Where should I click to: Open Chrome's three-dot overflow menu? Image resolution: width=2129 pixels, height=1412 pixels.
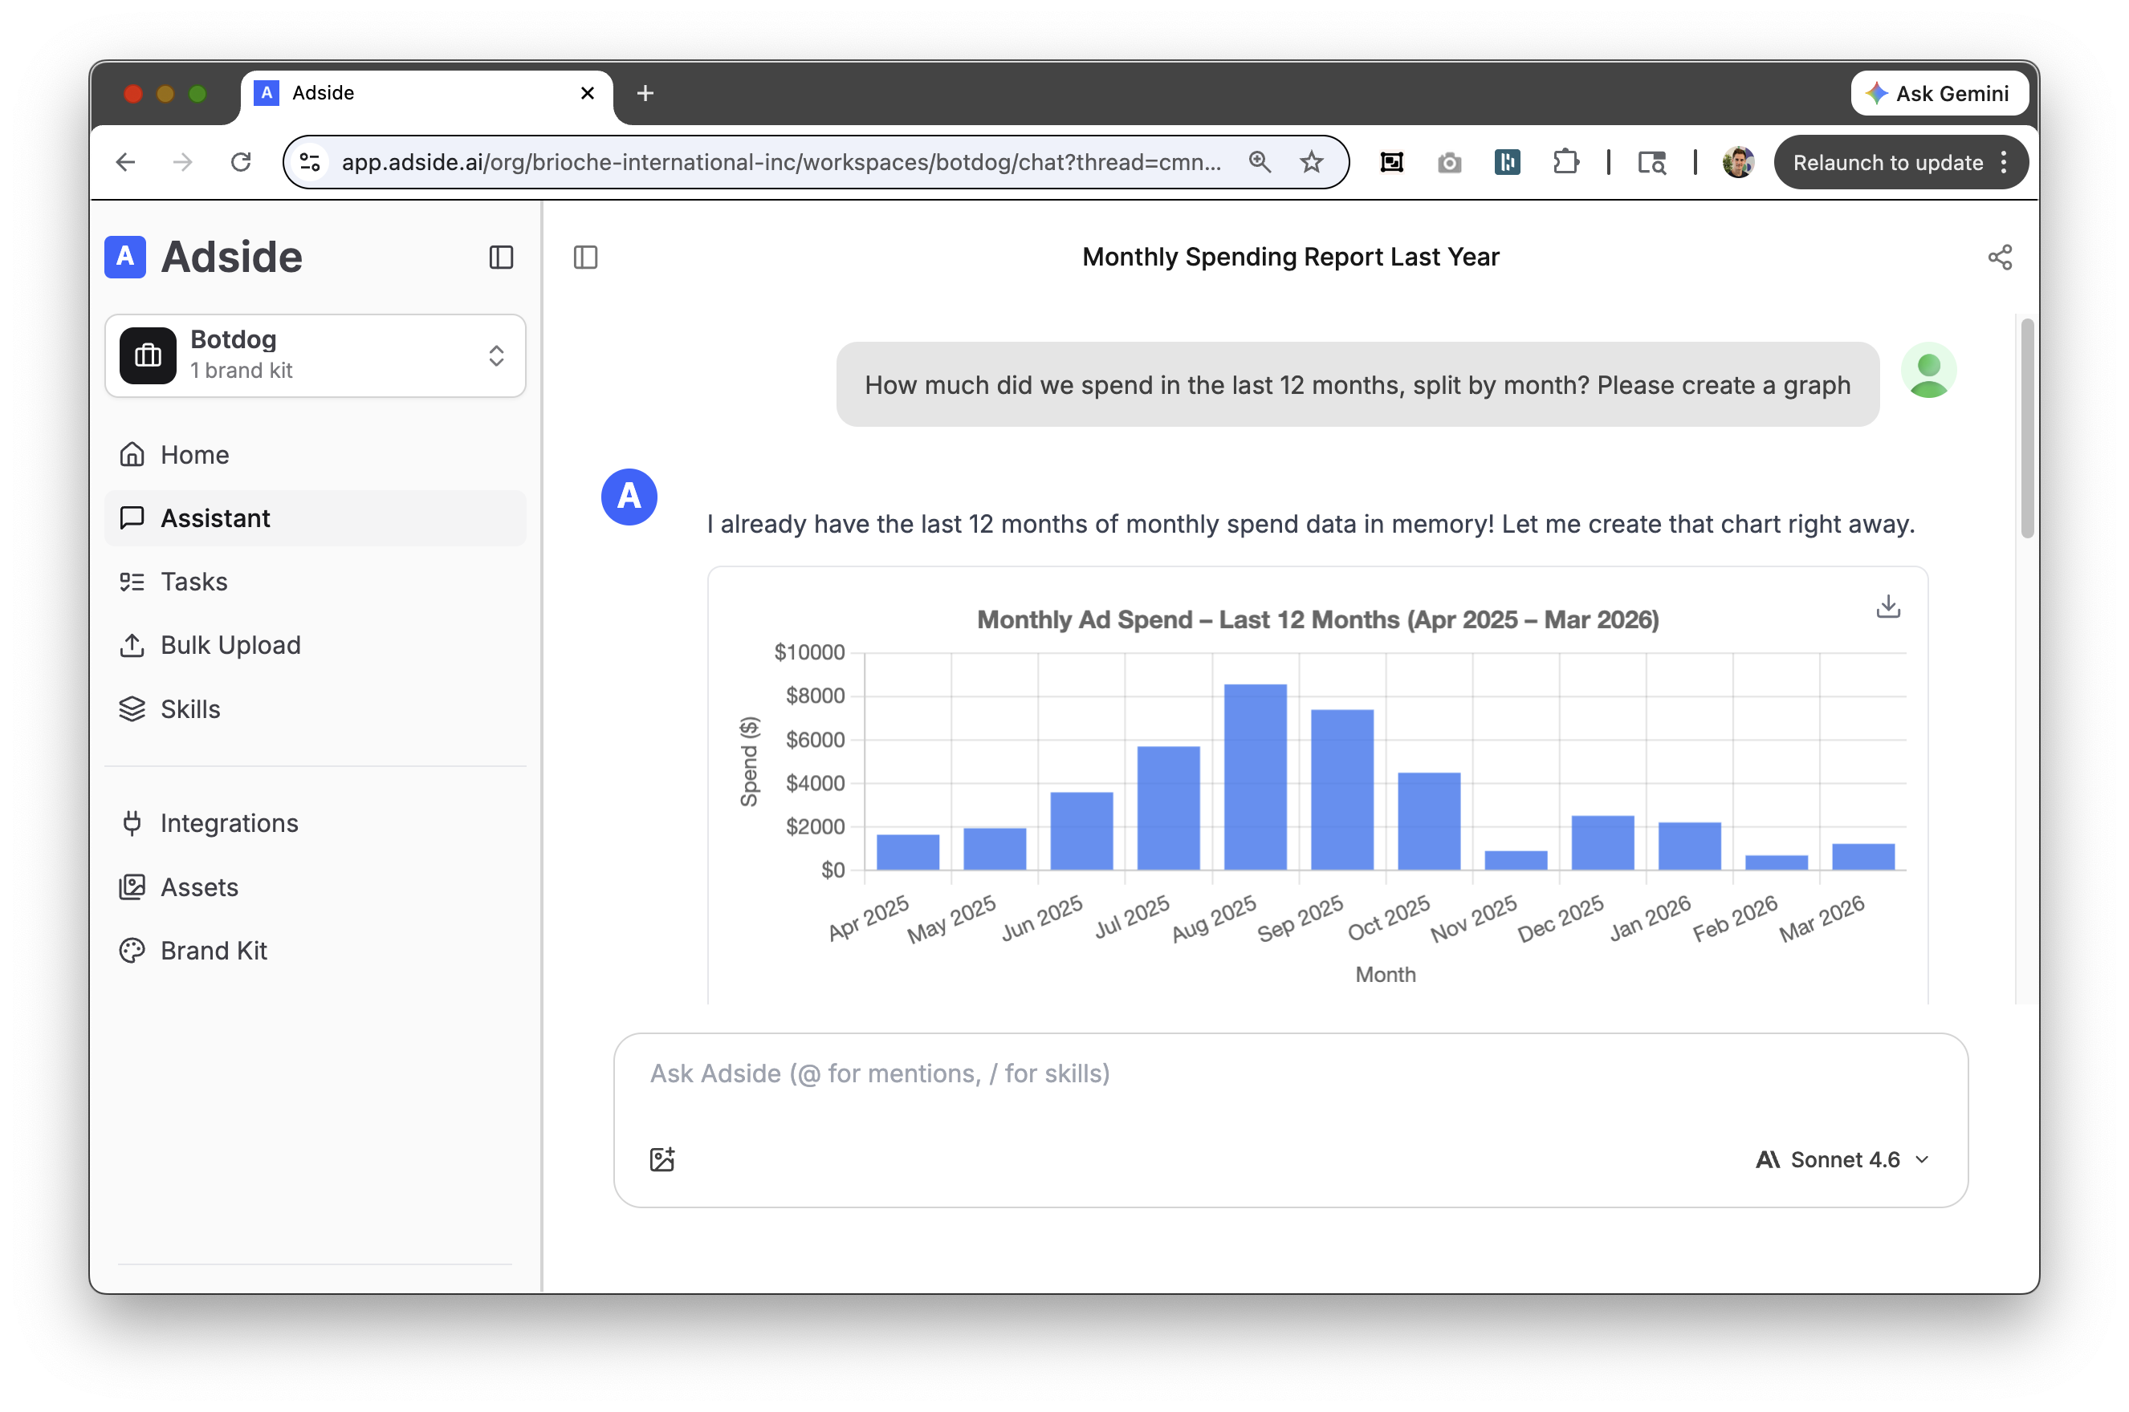[x=2004, y=162]
